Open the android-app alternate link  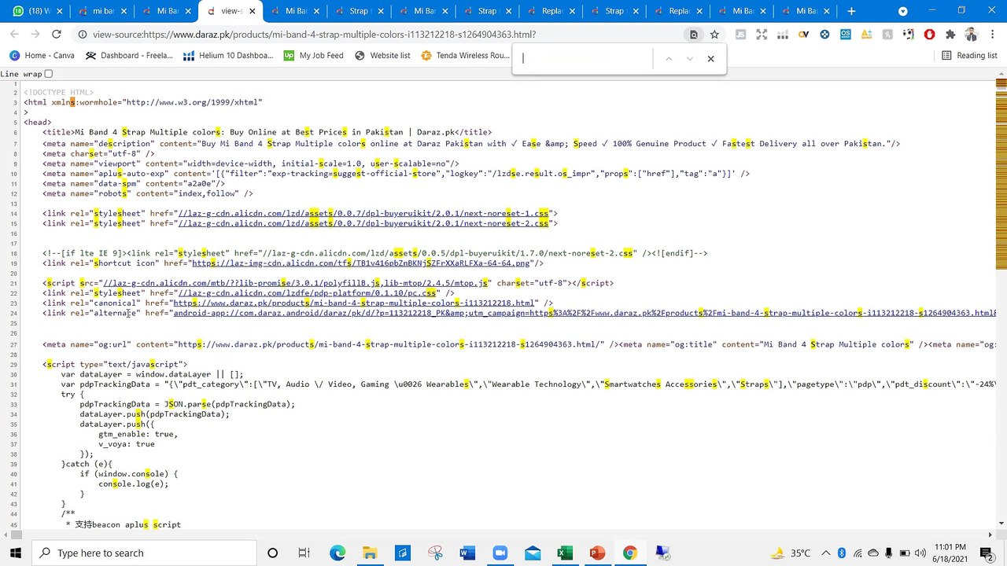click(585, 313)
